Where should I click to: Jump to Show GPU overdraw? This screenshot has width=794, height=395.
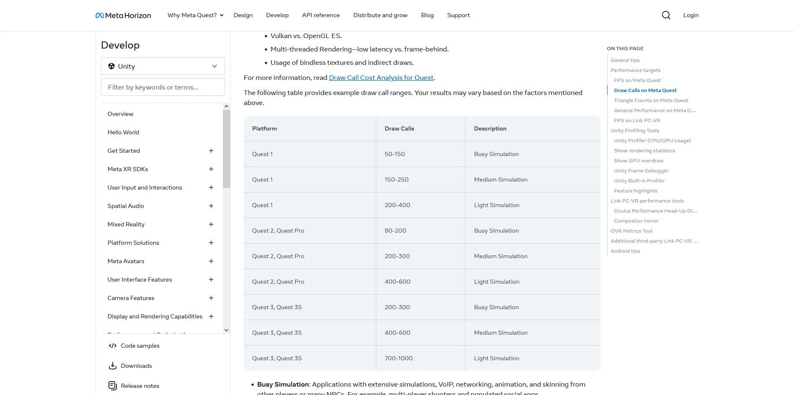tap(639, 161)
